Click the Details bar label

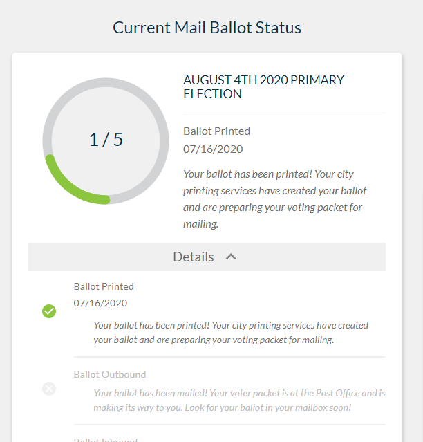click(x=194, y=257)
